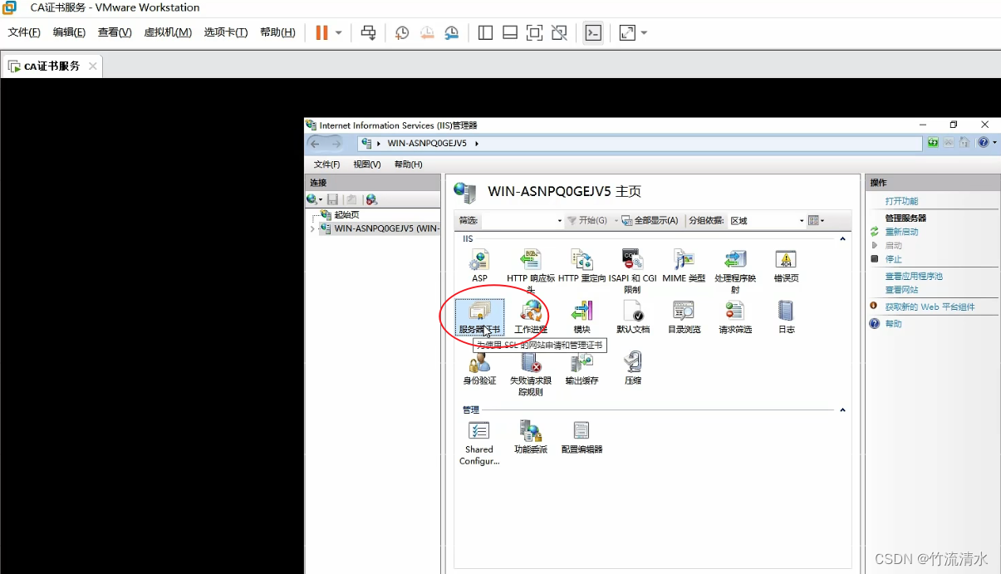Open the MIME 类型 feature
The height and width of the screenshot is (574, 1001).
[684, 260]
